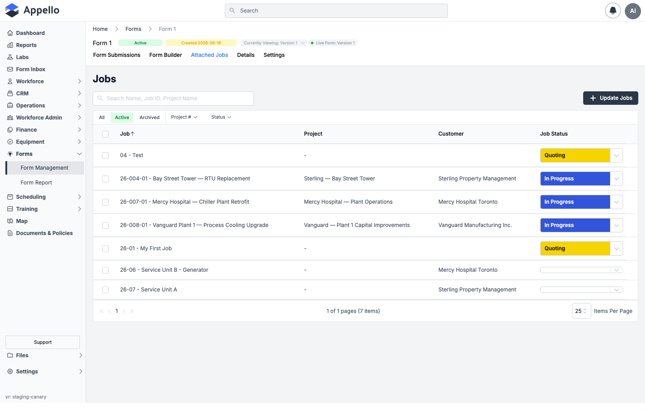
Task: Check the box for 04 - Test
Action: click(x=106, y=155)
